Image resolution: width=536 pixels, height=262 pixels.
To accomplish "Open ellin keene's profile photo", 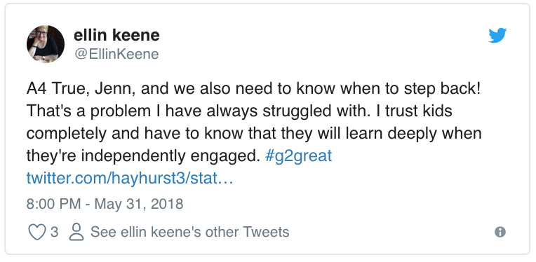I will tap(46, 44).
